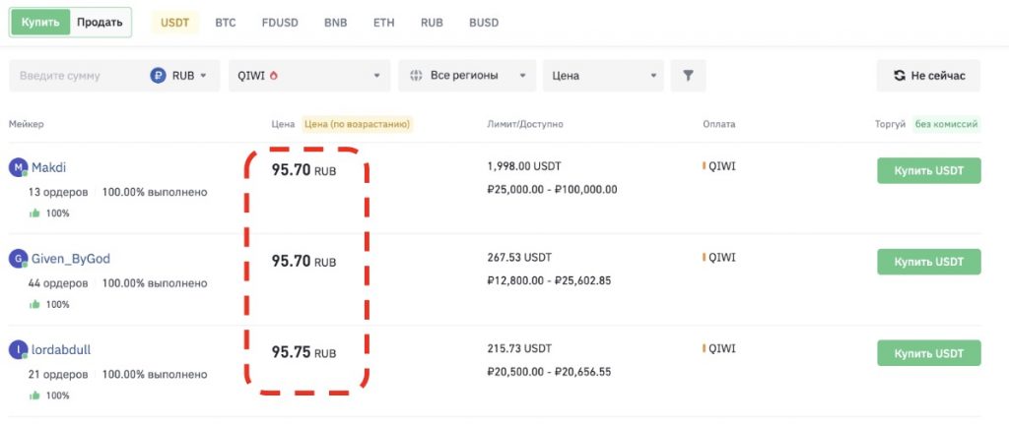Click limit ₽25,000.00 - ₽100,000.00
The height and width of the screenshot is (425, 1009).
(x=552, y=190)
